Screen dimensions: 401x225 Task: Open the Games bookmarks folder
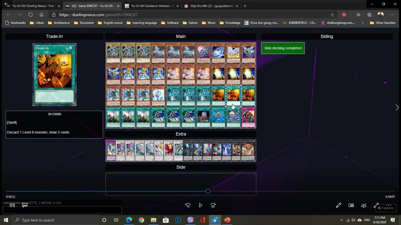pos(190,23)
